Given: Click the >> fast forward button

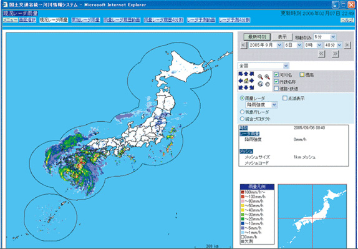Looking at the screenshot, I should click(x=335, y=54).
